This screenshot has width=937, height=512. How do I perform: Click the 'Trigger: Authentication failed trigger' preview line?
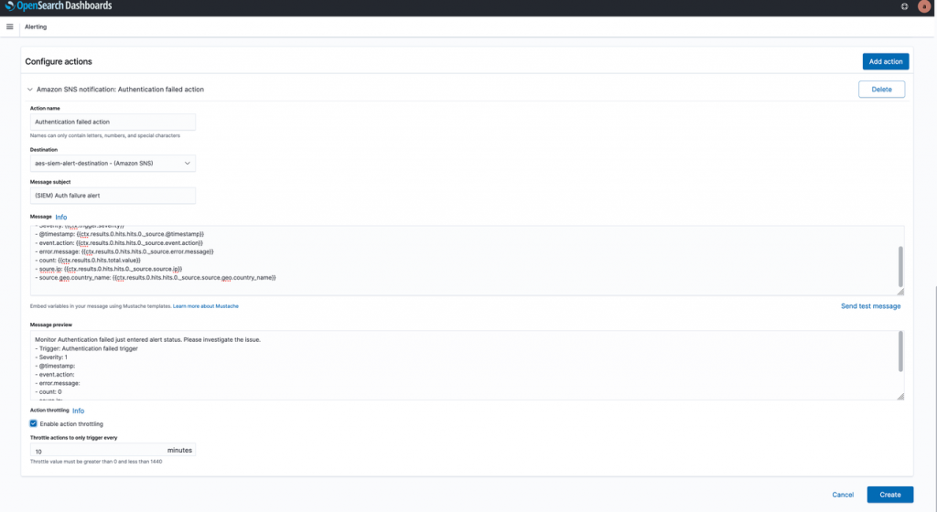(87, 348)
